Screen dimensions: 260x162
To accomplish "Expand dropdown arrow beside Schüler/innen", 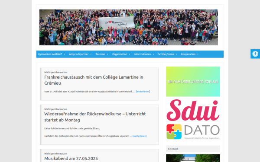I will pyautogui.click(x=176, y=54).
